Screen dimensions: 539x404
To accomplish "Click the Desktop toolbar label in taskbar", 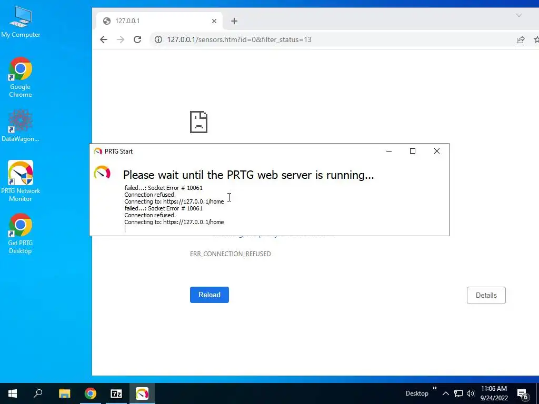I will click(417, 393).
